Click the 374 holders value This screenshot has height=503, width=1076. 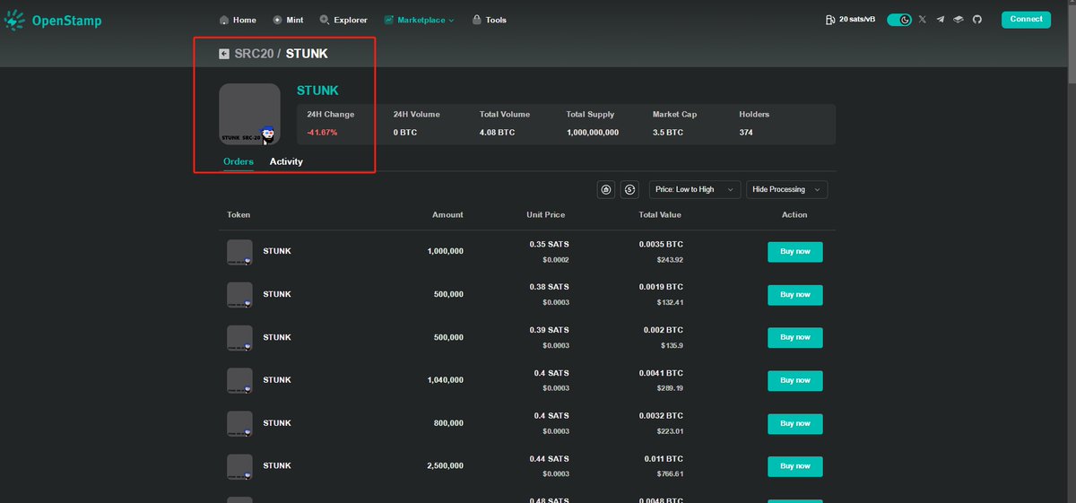pyautogui.click(x=746, y=133)
